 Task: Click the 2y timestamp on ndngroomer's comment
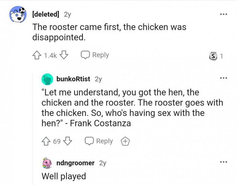point(103,163)
